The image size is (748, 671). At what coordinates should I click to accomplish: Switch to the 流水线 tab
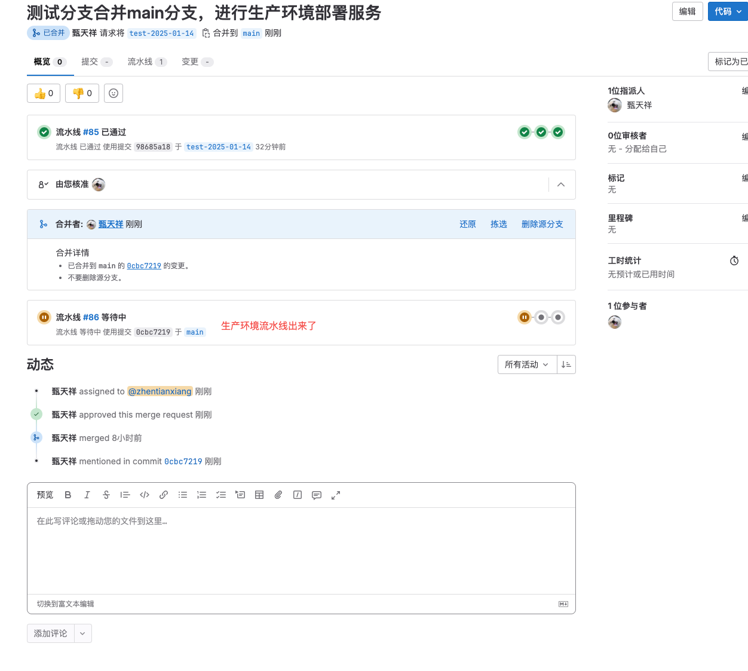[146, 62]
